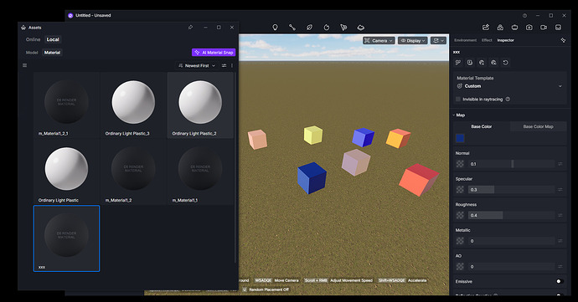The width and height of the screenshot is (578, 302).
Task: Open the filter sliders icon in Assets
Action: pyautogui.click(x=224, y=65)
